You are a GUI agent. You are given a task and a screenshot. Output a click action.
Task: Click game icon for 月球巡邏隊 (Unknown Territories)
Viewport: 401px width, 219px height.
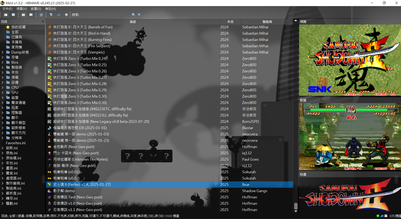tap(50, 159)
